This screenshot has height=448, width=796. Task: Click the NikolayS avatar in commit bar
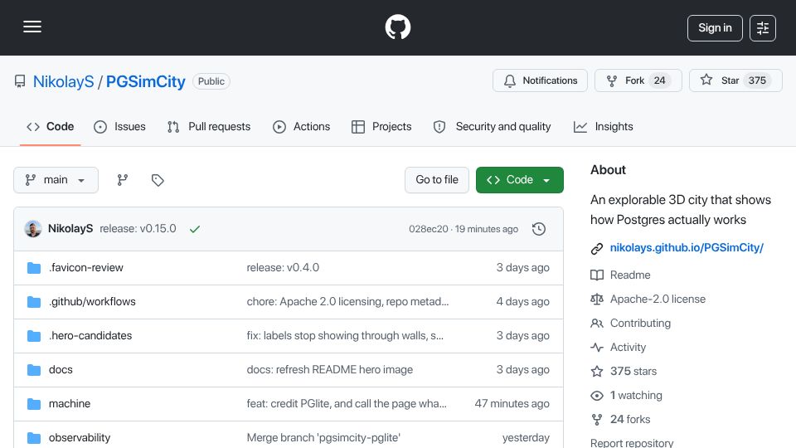coord(33,229)
